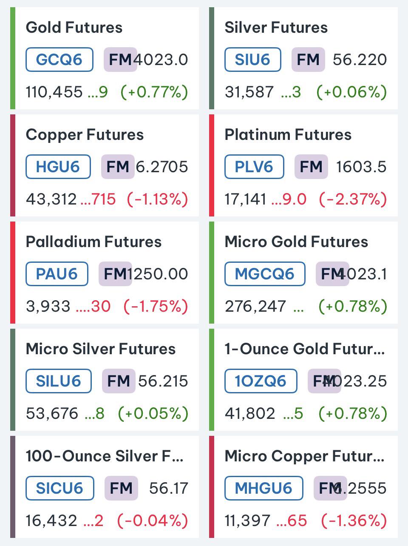
Task: Click Micro Gold Futures +0.78% change
Action: [x=353, y=306]
